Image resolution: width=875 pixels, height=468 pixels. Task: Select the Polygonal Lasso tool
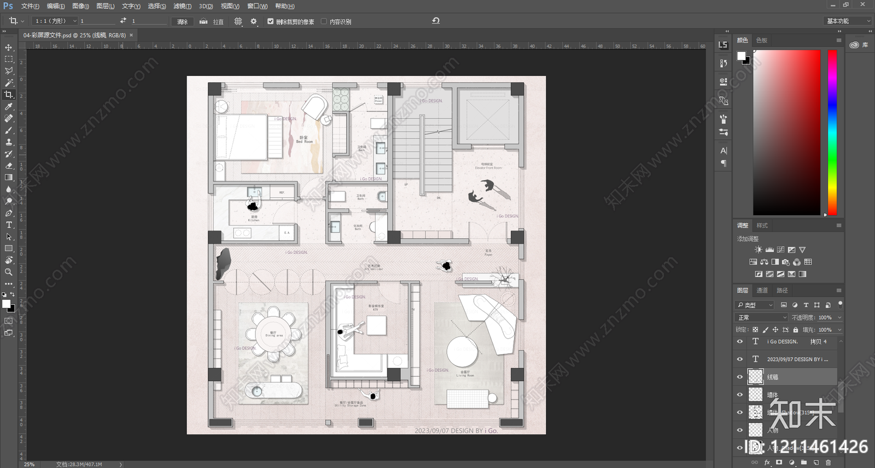(x=9, y=71)
